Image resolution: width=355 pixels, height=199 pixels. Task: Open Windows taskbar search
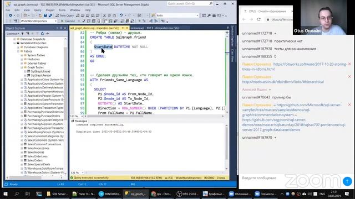tap(17, 194)
